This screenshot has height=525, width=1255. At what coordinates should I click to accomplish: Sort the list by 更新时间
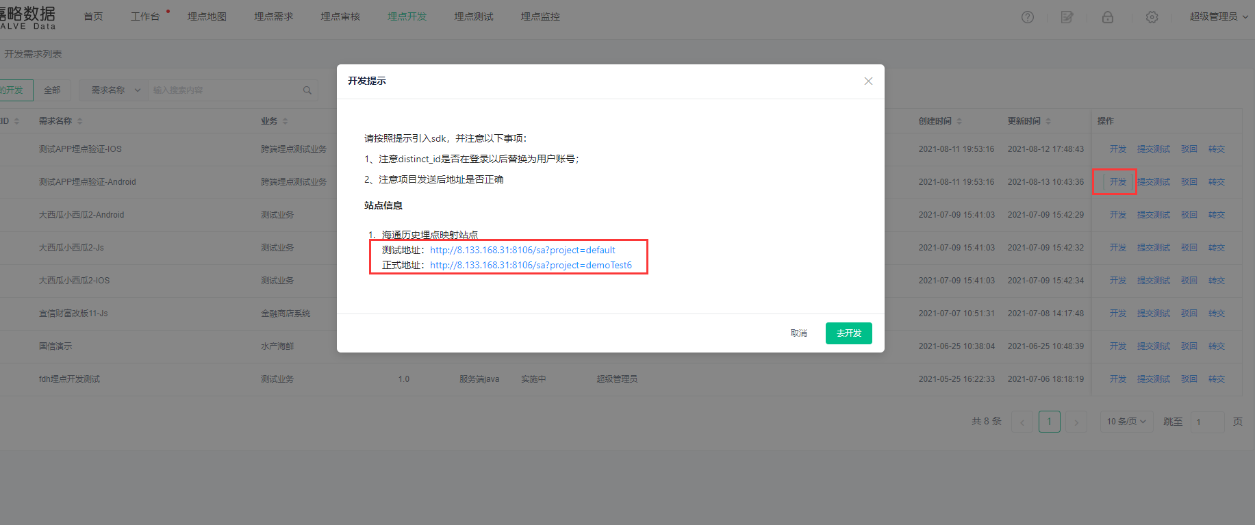click(x=1048, y=121)
